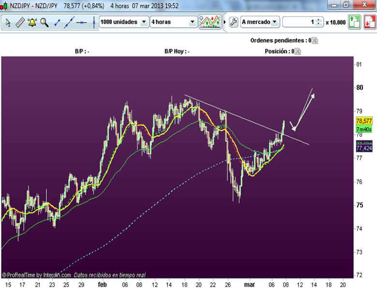Click the green buy order icon
Screen dimensions: 377x288
(x=354, y=22)
